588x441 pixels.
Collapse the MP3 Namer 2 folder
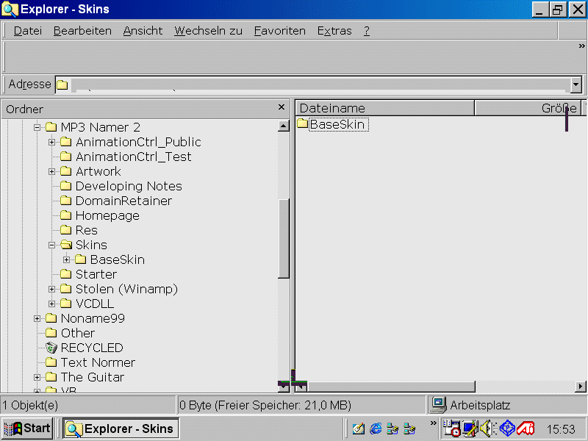coord(37,127)
